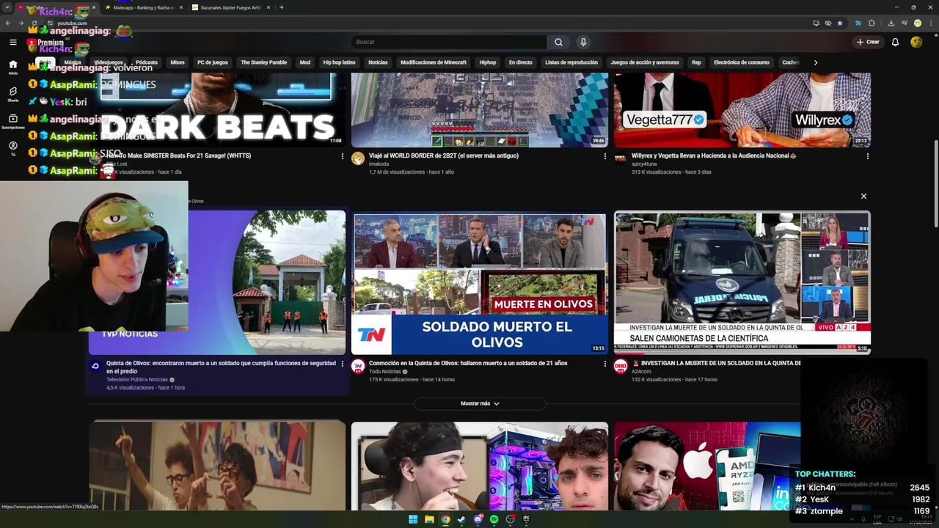Go to Inicio in the YouTube sidebar
Screen dimensions: 939x528
coord(12,67)
